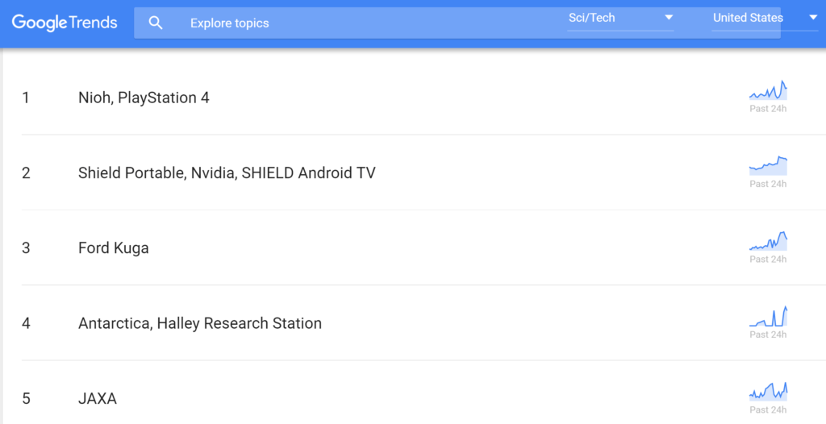Viewport: 826px width, 424px height.
Task: View the JAXA trend sparkline graph
Action: point(768,391)
